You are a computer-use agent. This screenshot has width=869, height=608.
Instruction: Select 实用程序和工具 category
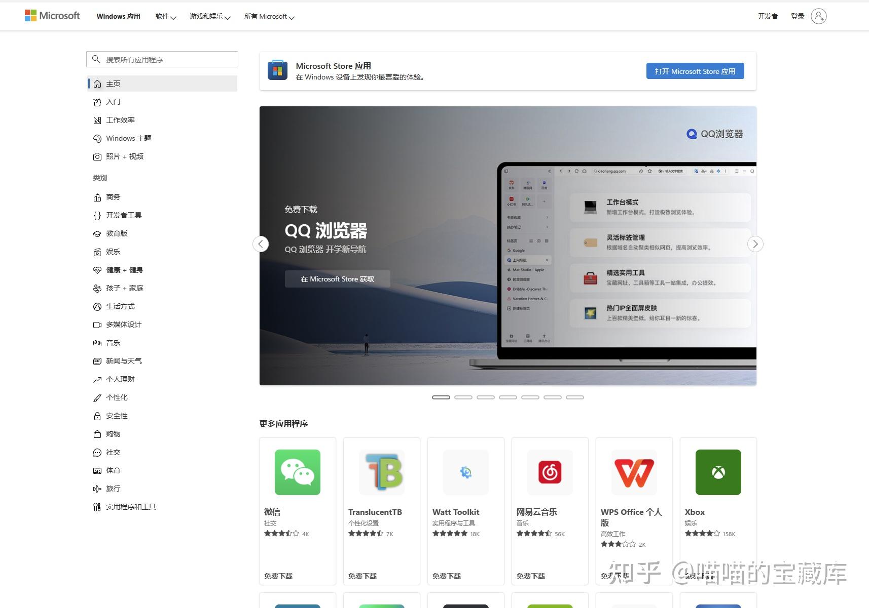tap(162, 507)
